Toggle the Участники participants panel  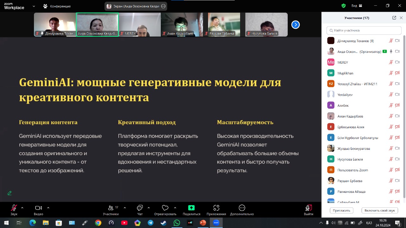pos(111,208)
